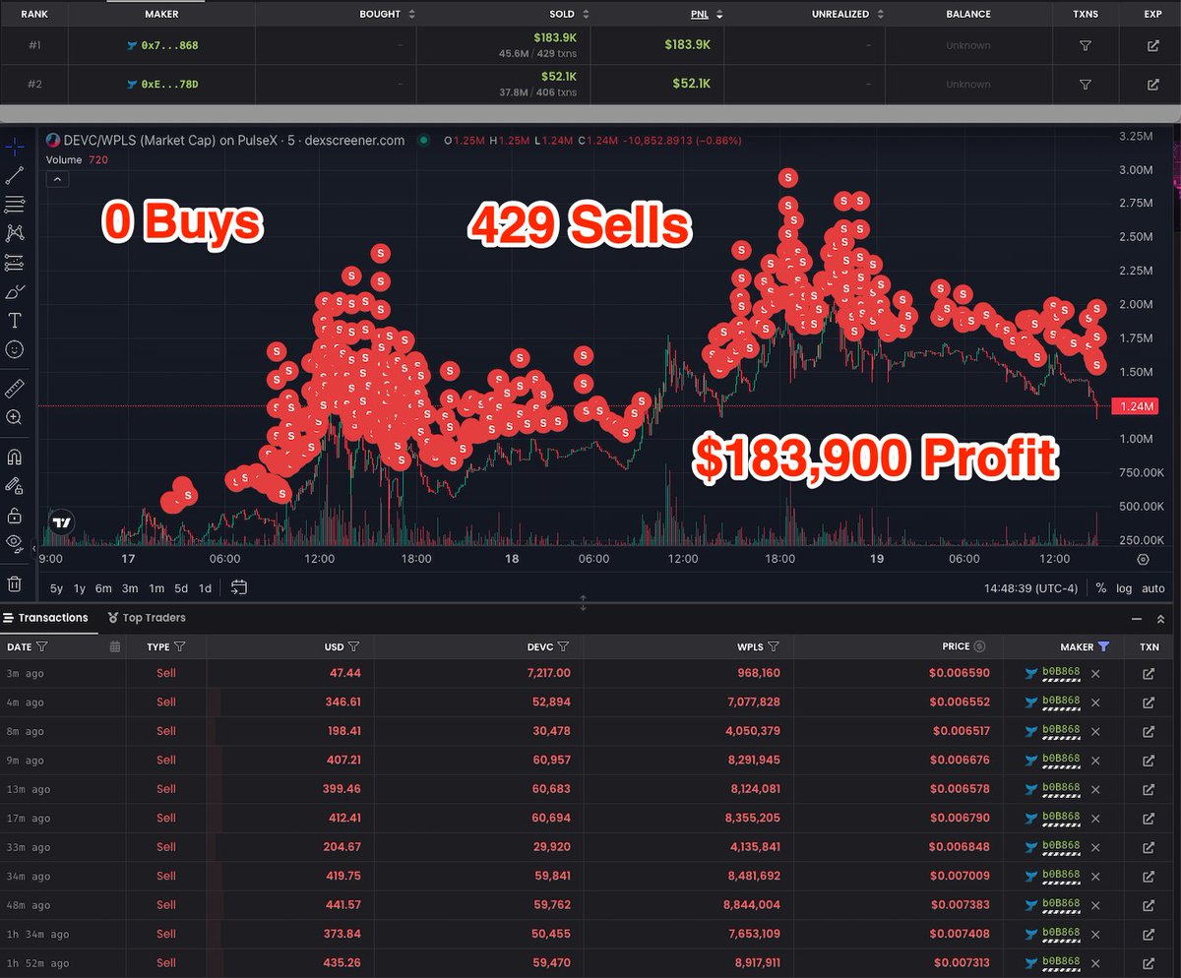Toggle lock all drawings padlock
The width and height of the screenshot is (1181, 978).
(x=15, y=515)
